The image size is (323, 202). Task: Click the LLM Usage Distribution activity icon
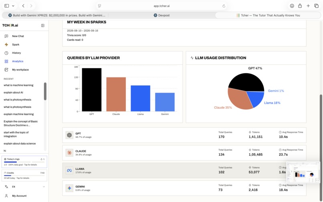click(x=192, y=58)
